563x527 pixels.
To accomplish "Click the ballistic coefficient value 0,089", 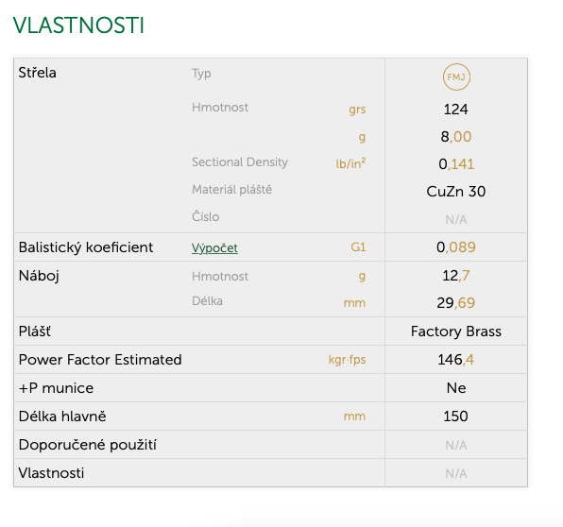I will click(456, 247).
